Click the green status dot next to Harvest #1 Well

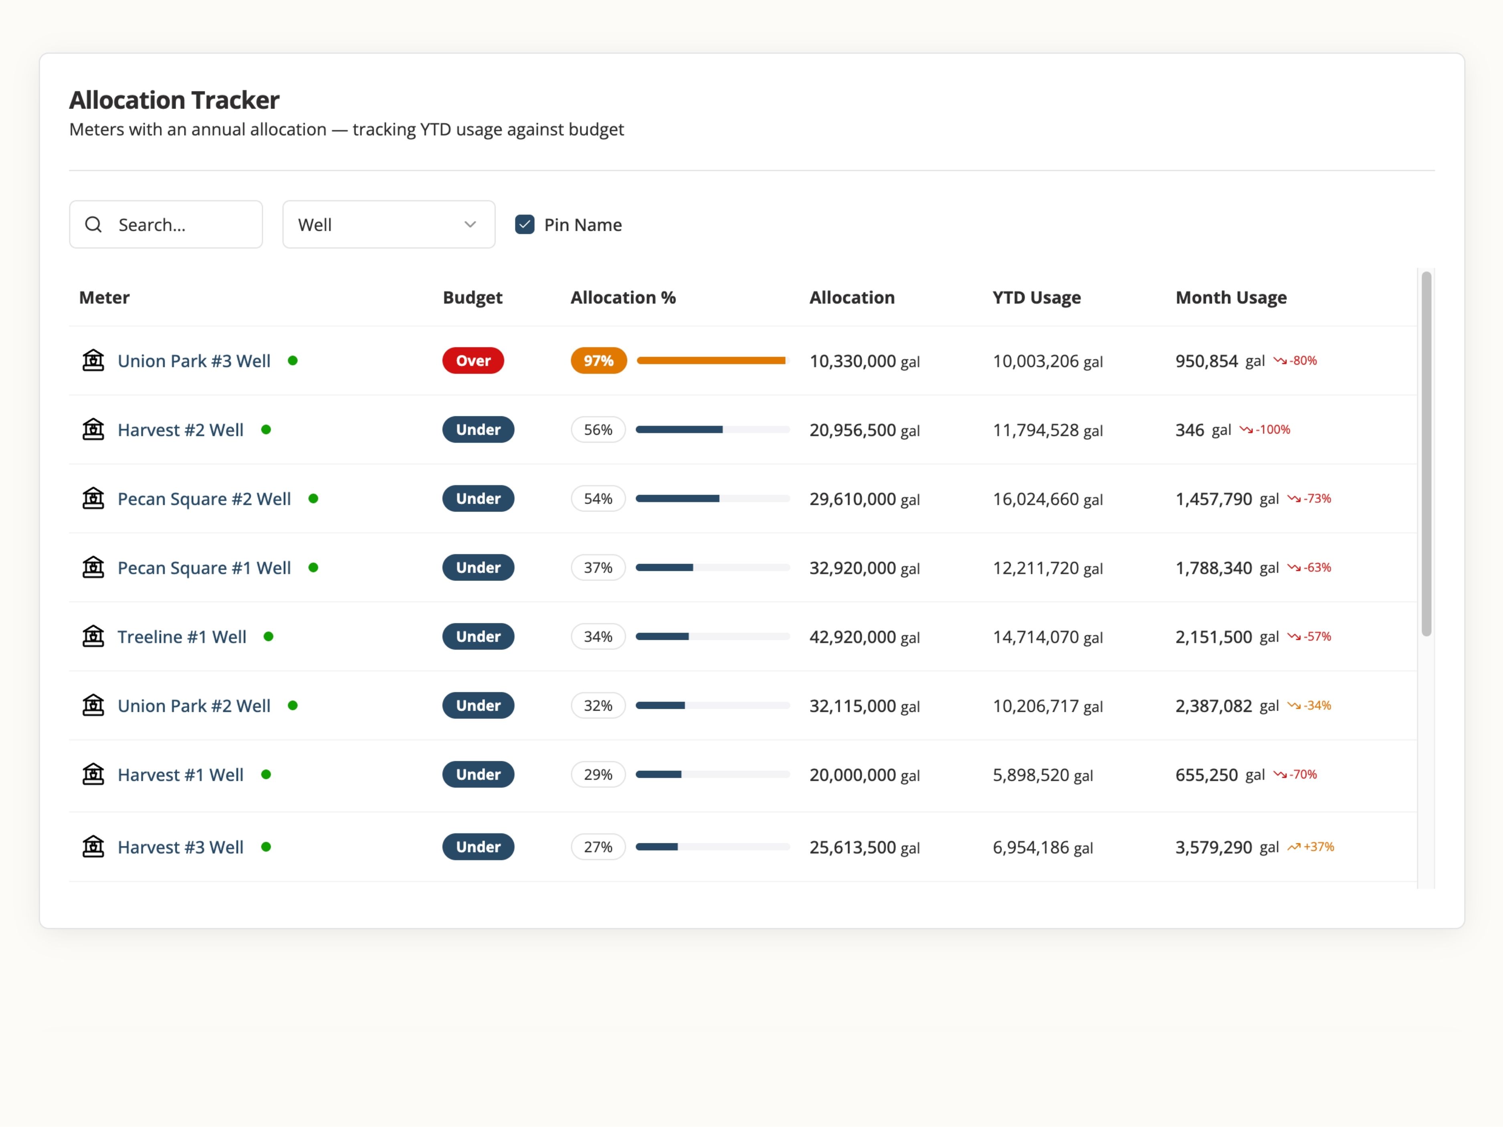[267, 774]
